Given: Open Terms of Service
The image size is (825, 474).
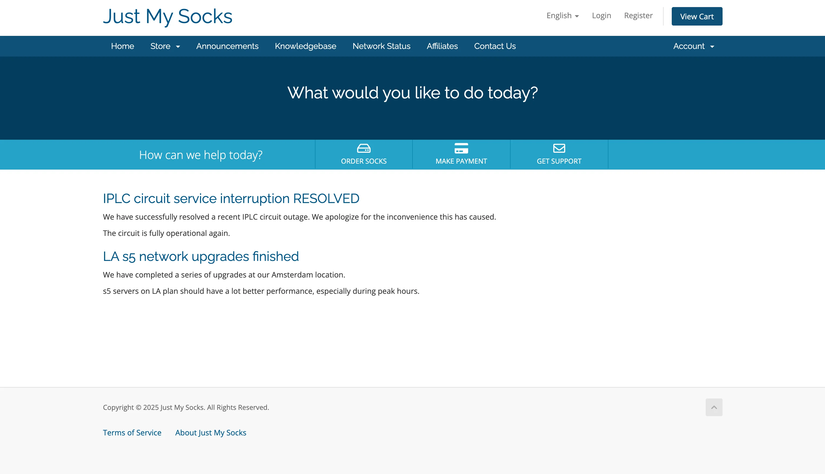Looking at the screenshot, I should point(132,432).
